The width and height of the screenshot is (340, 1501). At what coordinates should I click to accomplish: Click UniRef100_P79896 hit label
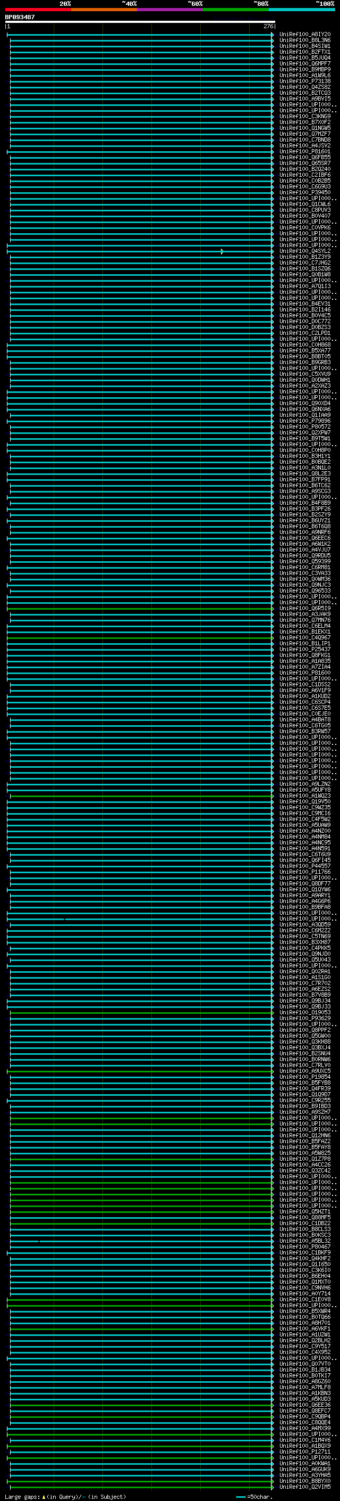305,421
